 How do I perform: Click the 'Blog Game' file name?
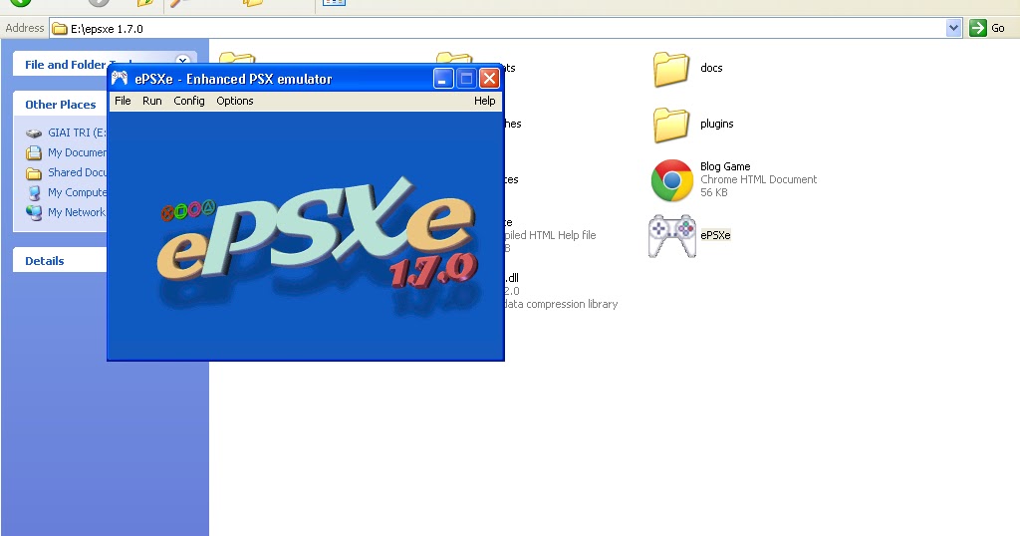point(725,166)
